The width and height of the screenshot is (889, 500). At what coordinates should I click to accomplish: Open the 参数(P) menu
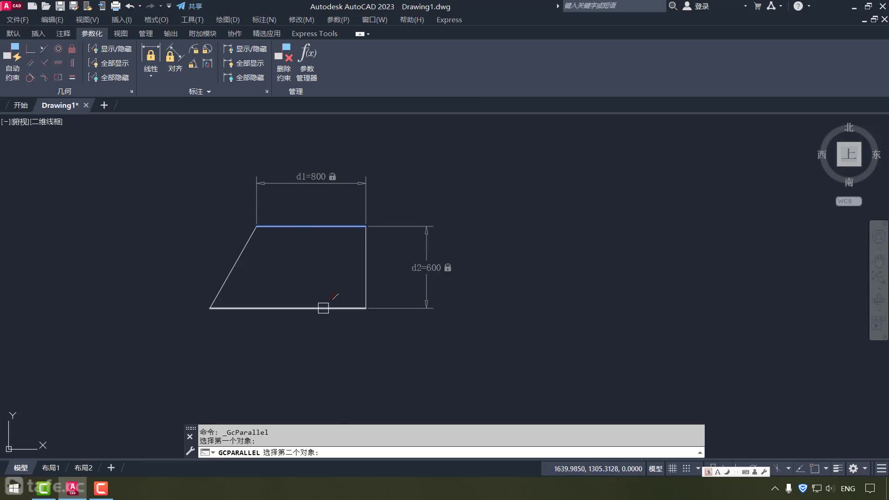[338, 20]
